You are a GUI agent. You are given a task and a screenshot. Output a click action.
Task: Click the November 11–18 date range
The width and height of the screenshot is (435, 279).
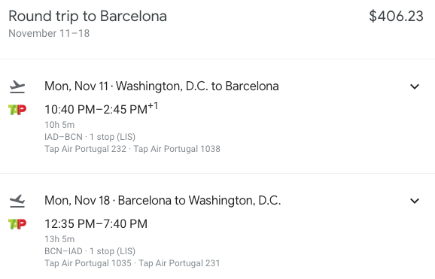pyautogui.click(x=49, y=34)
